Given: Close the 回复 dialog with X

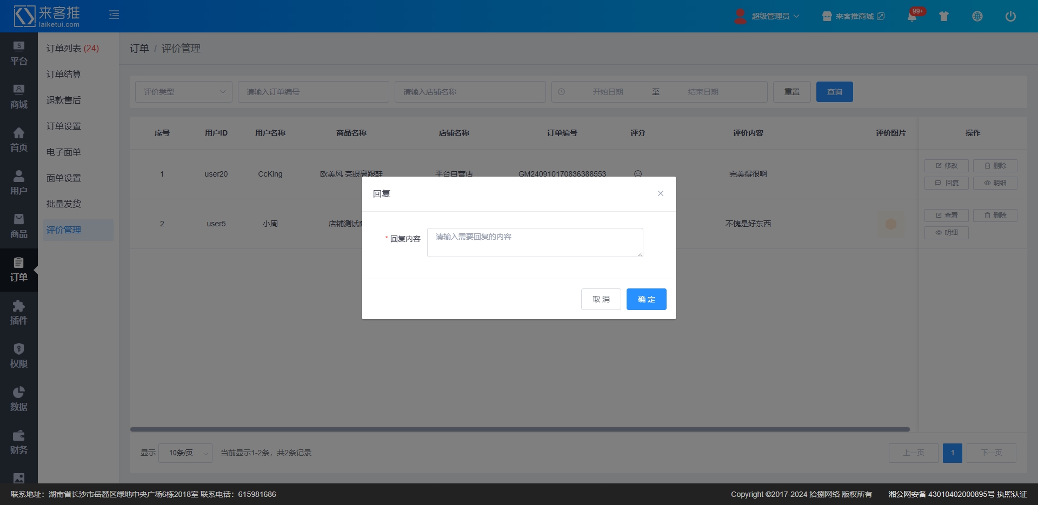Looking at the screenshot, I should click(x=660, y=193).
